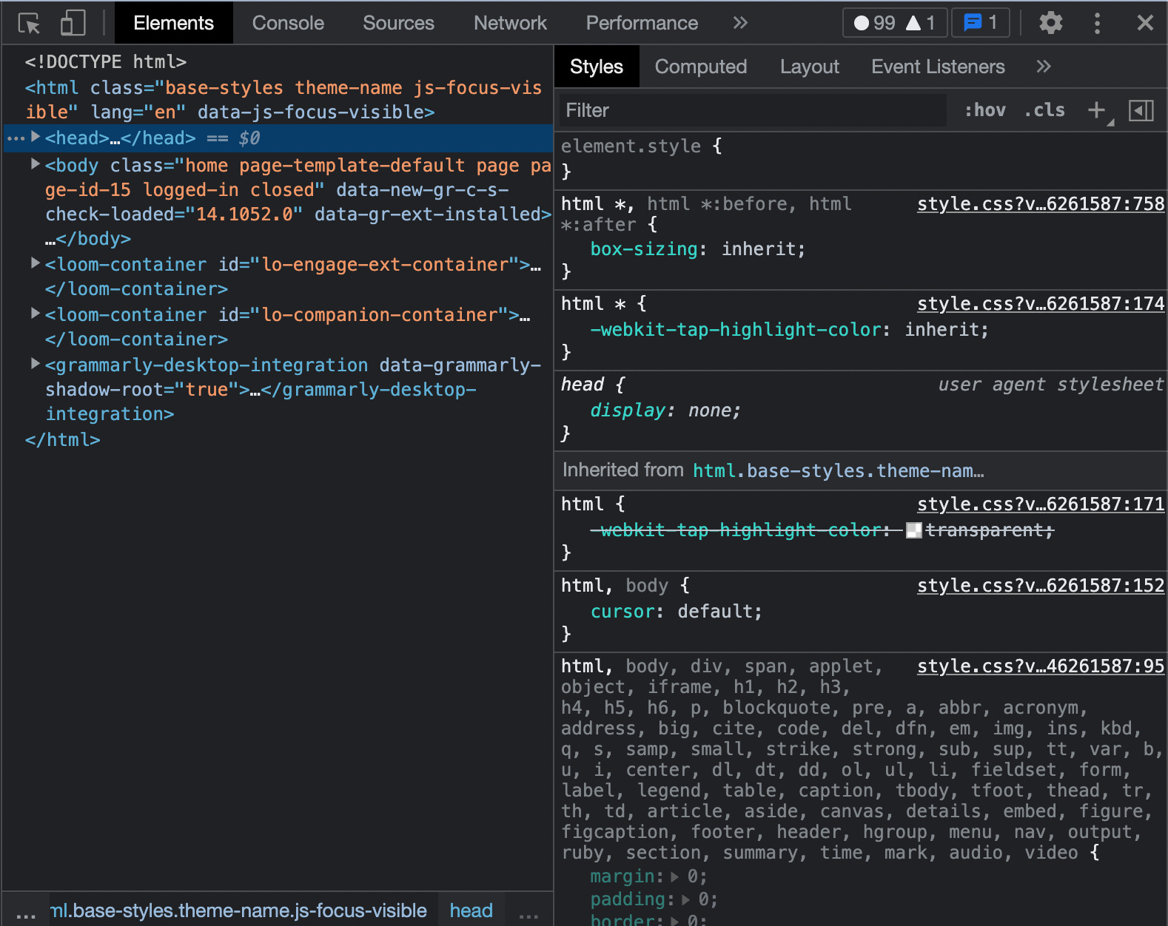1168x926 pixels.
Task: Open the issues counter with message icon
Action: [980, 24]
